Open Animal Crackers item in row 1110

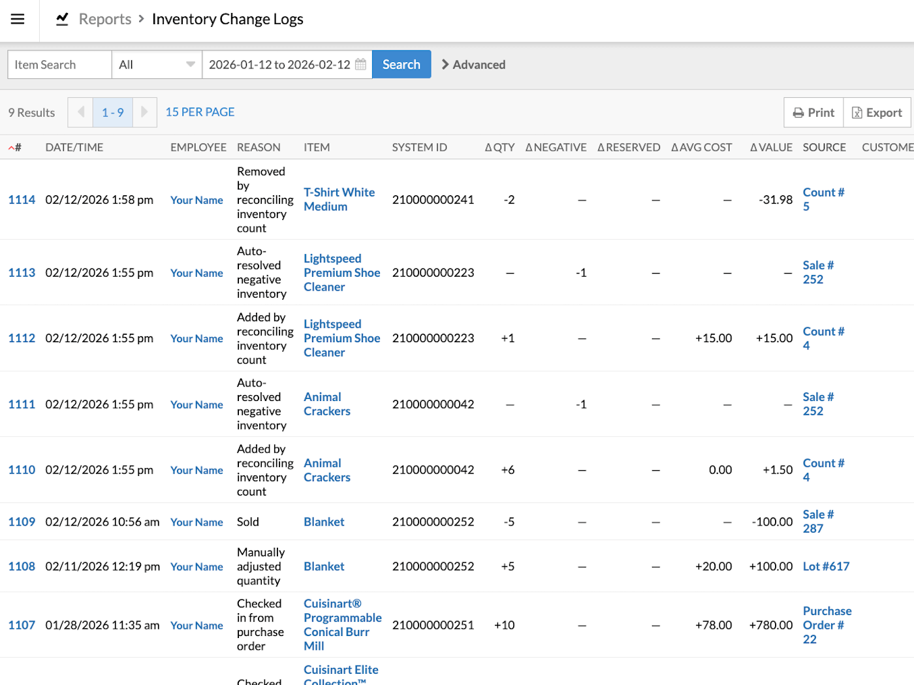(327, 470)
